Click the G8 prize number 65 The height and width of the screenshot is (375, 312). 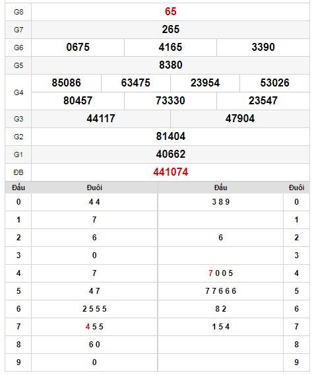(x=170, y=12)
